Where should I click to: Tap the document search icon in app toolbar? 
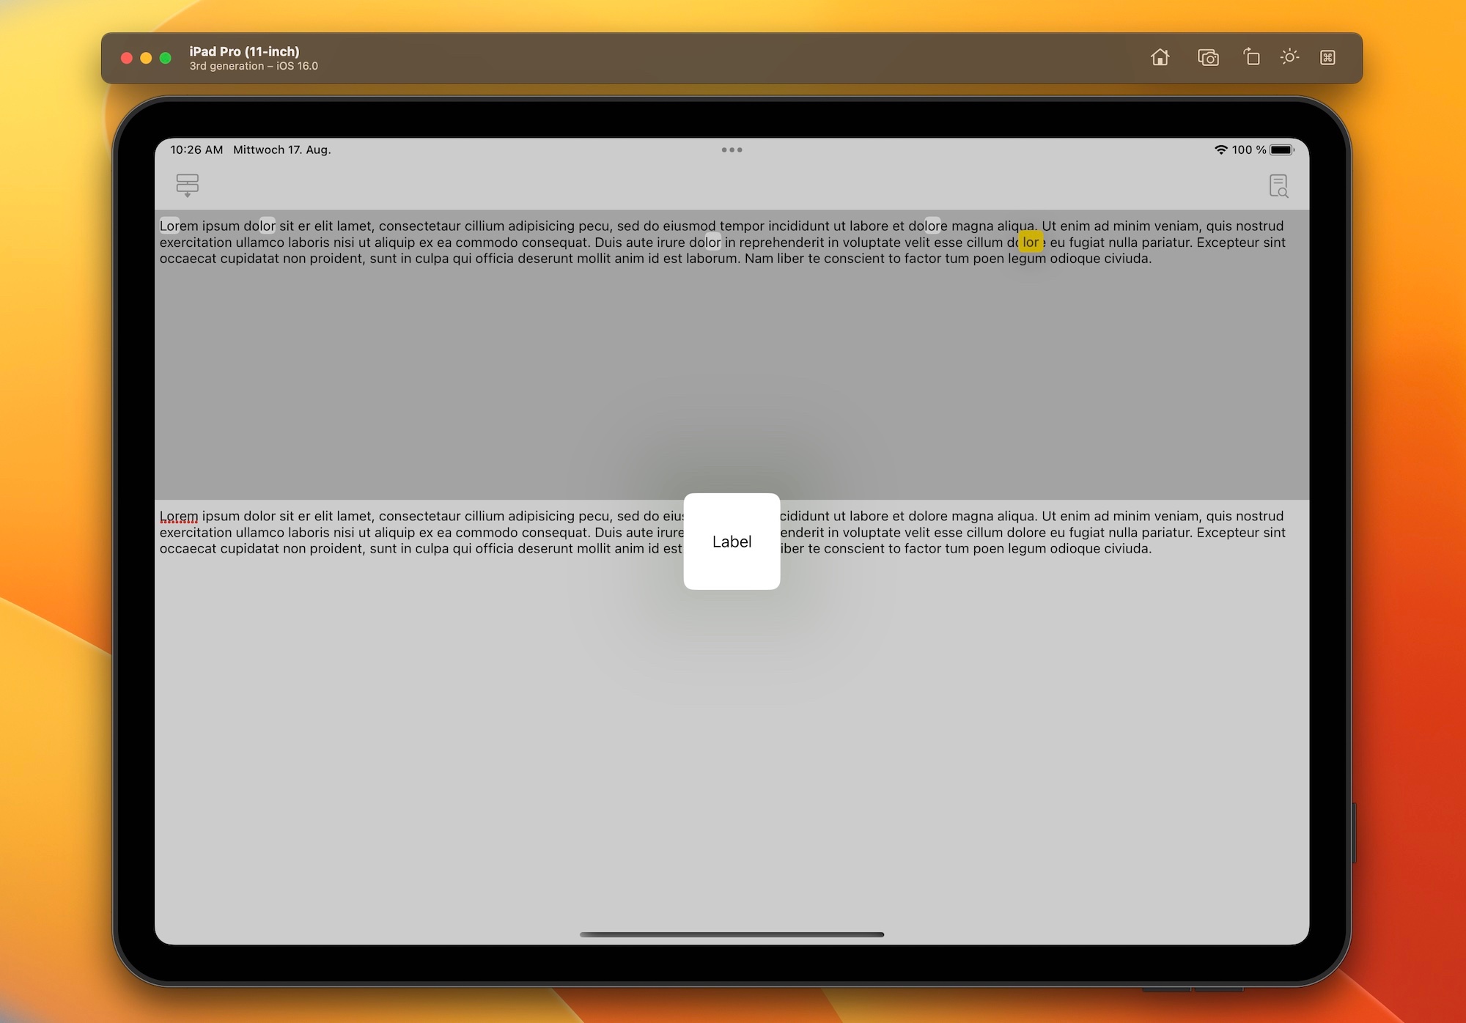1278,185
